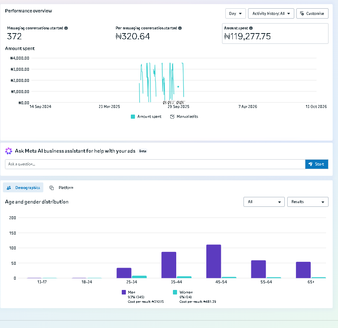
Task: Click the Beta badge
Action: 143,151
